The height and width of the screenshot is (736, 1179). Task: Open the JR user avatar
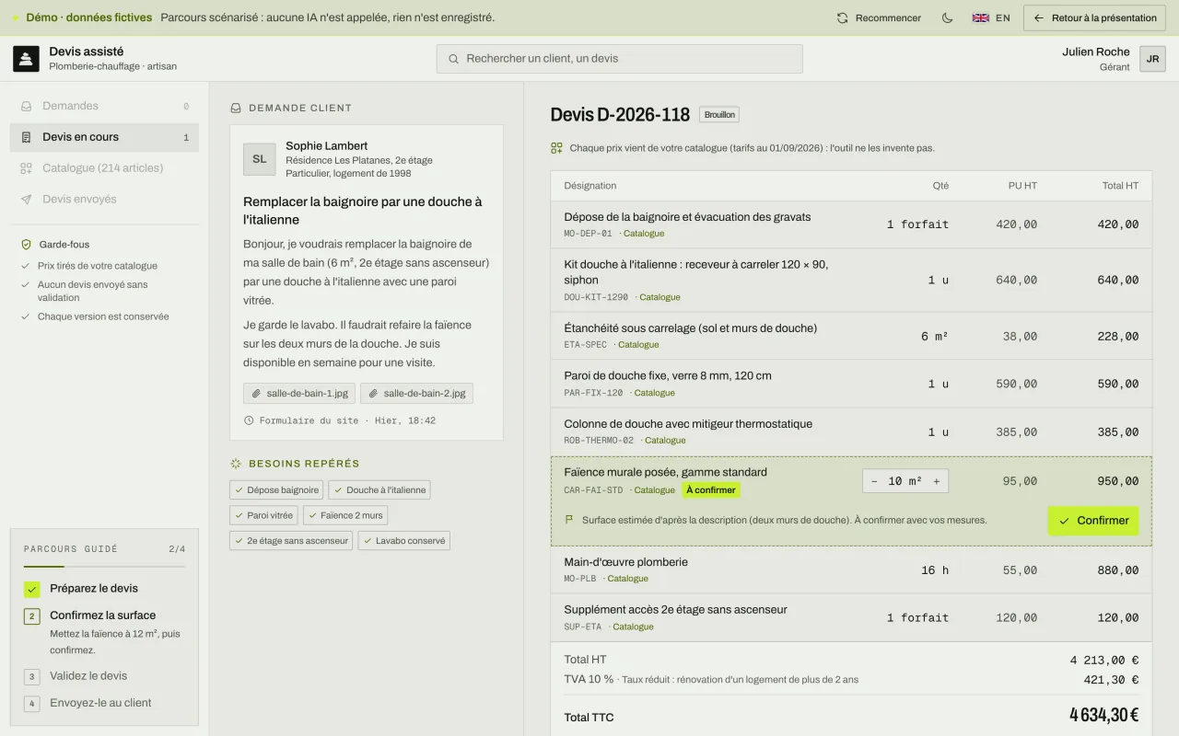pyautogui.click(x=1152, y=59)
